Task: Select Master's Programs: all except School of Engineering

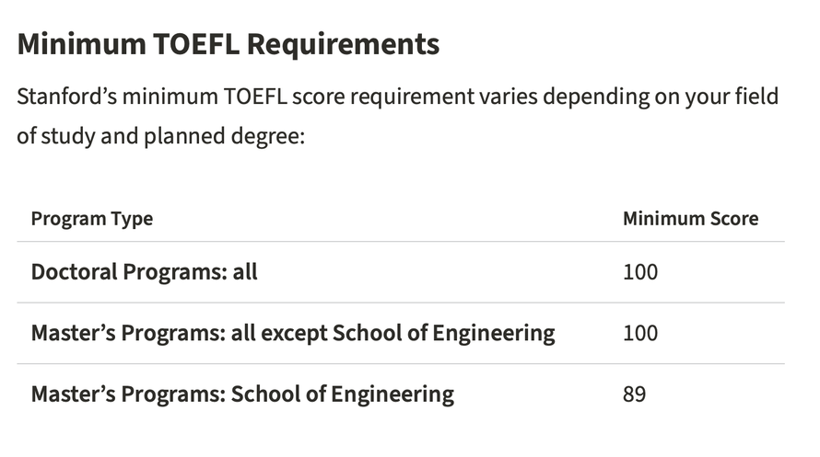Action: click(x=293, y=334)
